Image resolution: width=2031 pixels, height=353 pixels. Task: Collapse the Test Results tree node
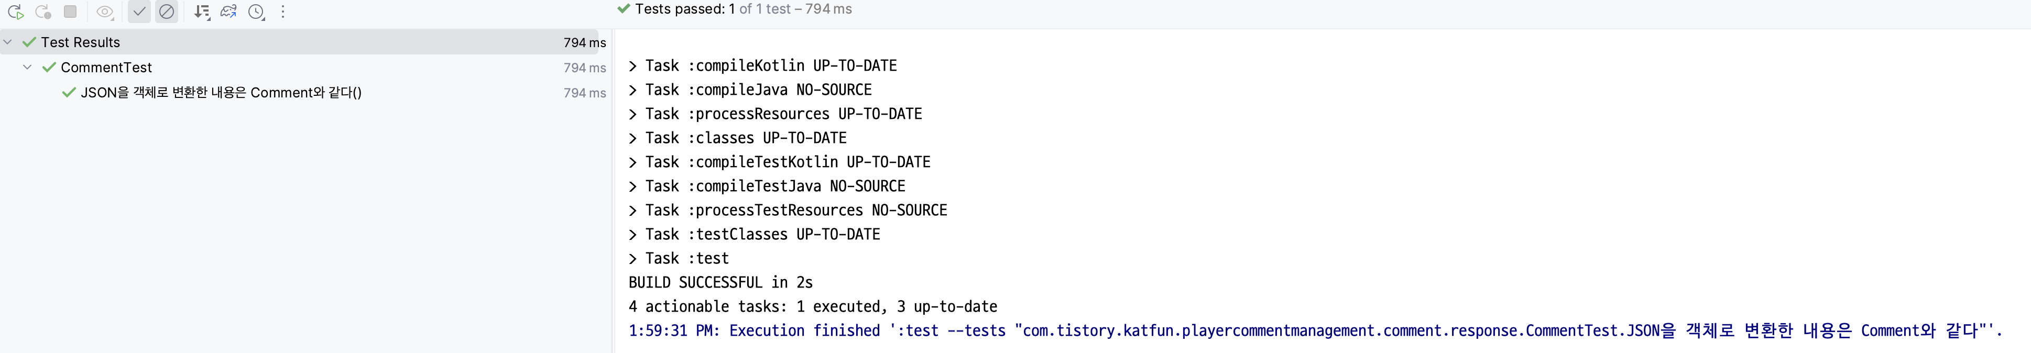pyautogui.click(x=8, y=42)
